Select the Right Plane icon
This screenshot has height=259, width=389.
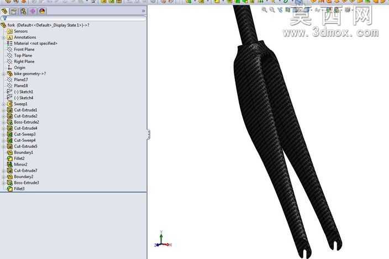(x=10, y=61)
